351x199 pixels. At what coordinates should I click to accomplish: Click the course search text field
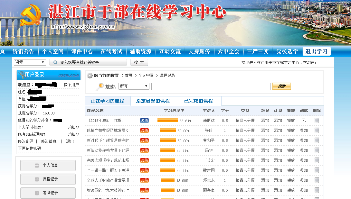pos(211,86)
